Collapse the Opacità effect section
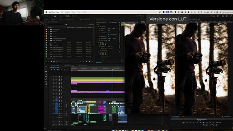233x131 pixels. pos(97,42)
